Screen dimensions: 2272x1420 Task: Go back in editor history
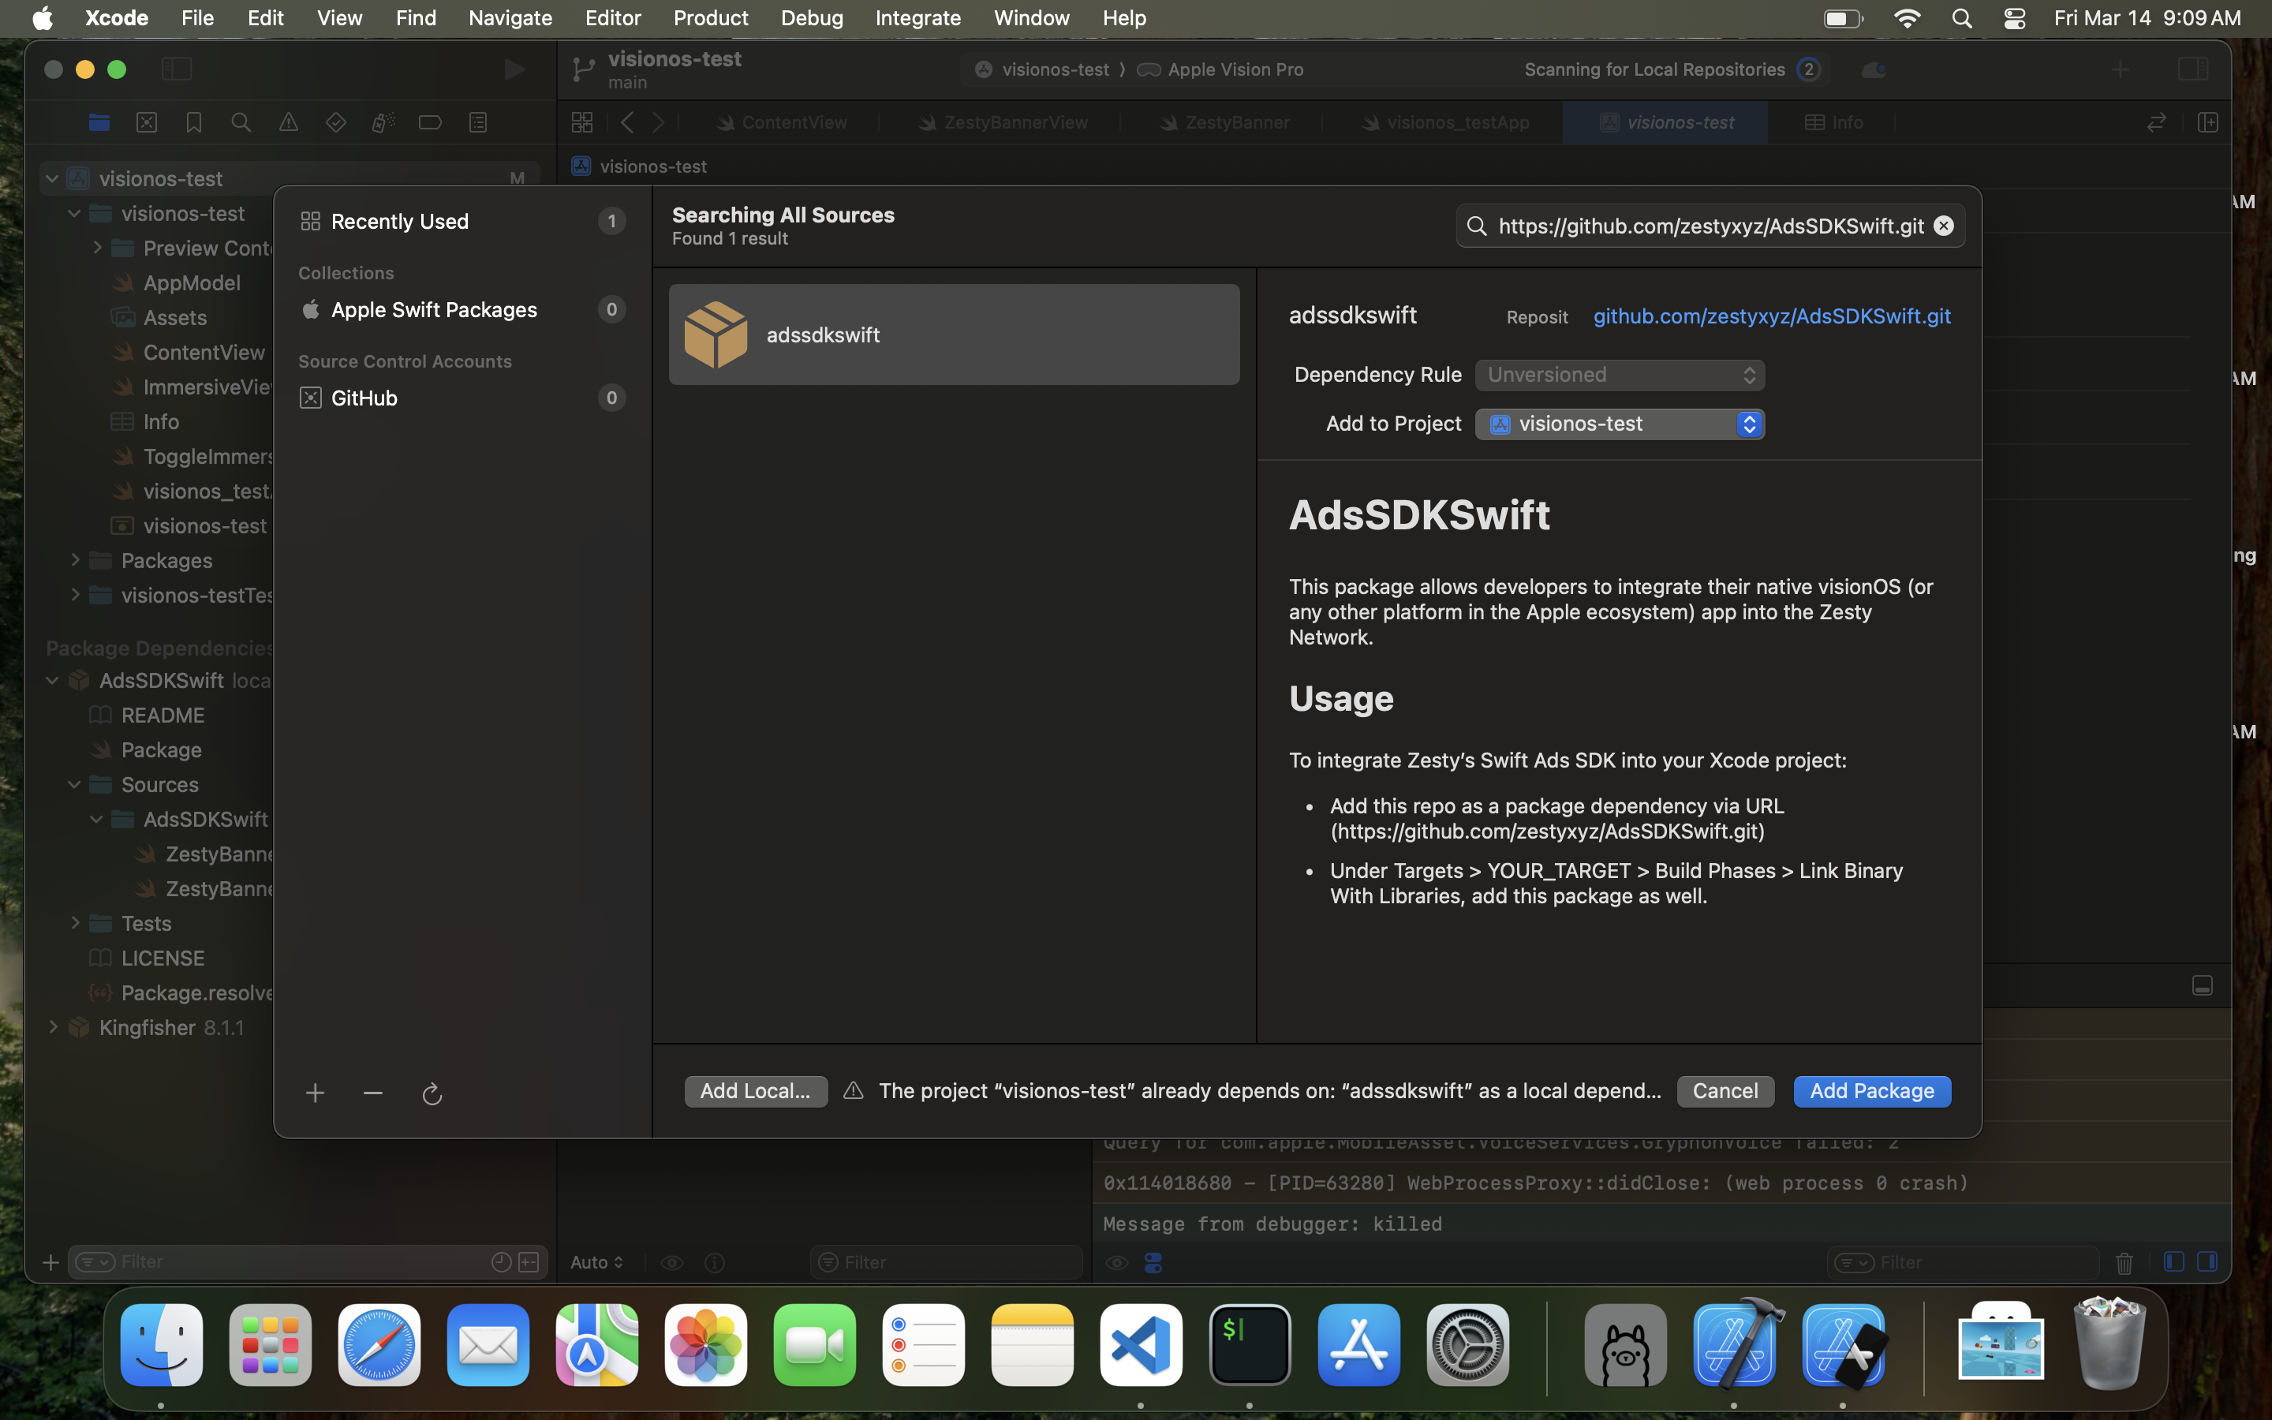[x=627, y=122]
